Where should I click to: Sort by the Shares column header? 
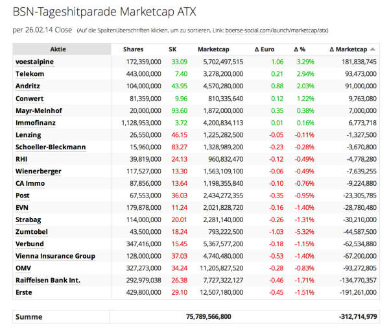[x=133, y=49]
